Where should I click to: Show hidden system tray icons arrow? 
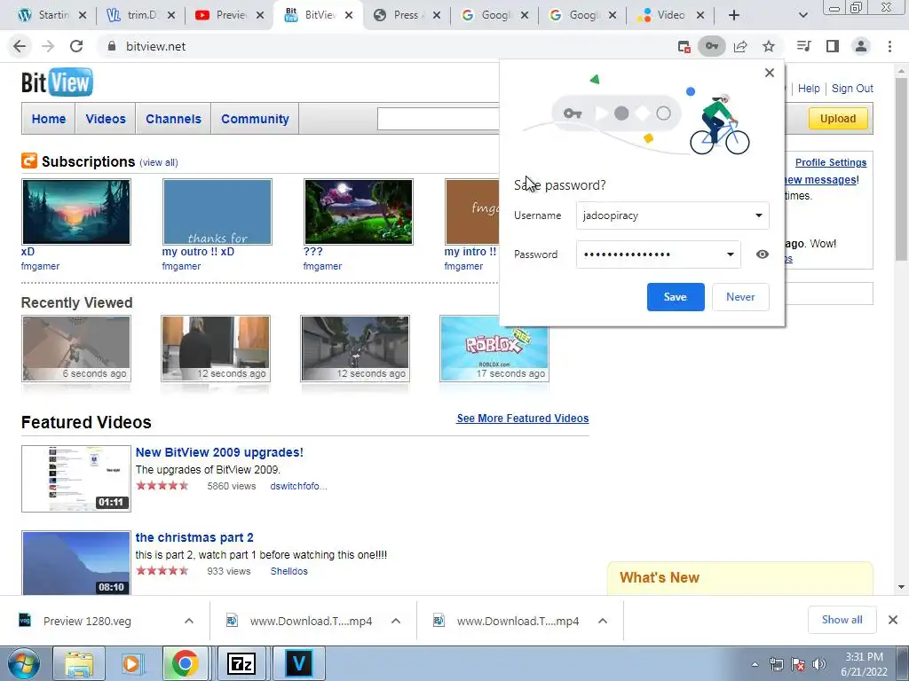coord(755,665)
